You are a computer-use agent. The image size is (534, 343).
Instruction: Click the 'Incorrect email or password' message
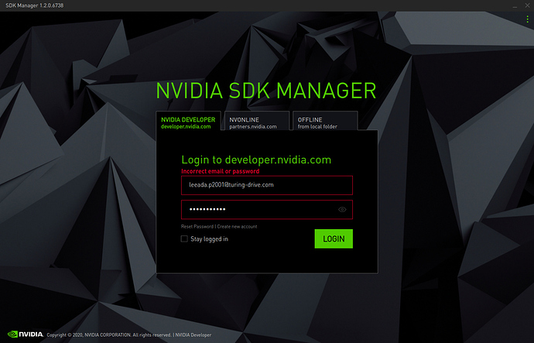[221, 171]
